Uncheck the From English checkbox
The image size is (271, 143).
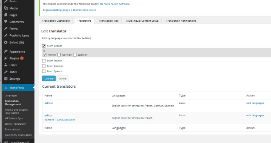tap(44, 46)
